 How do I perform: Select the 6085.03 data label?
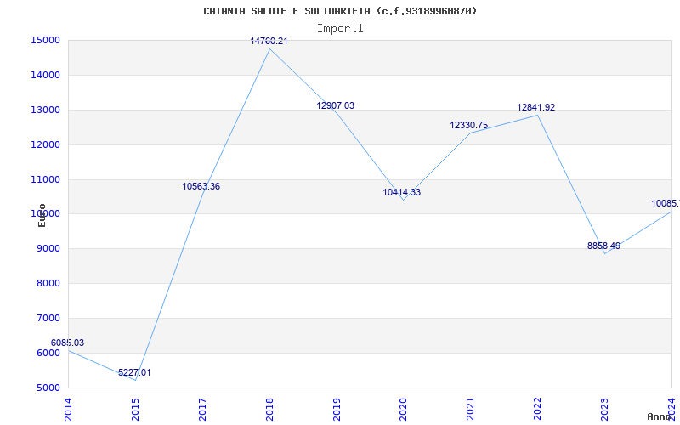click(x=67, y=343)
